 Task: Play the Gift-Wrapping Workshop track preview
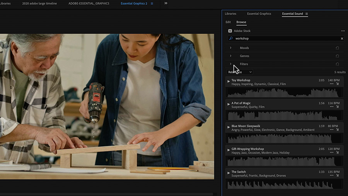[229, 150]
